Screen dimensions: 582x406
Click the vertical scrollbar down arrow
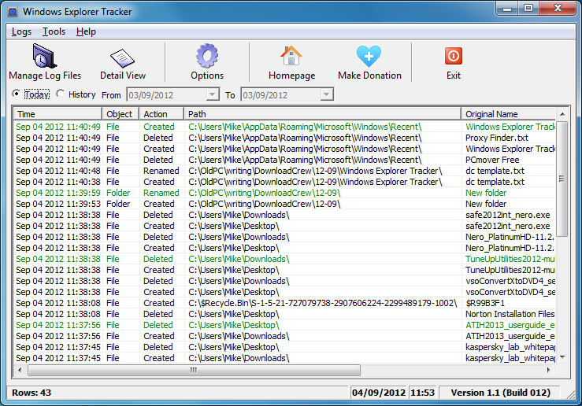point(562,357)
